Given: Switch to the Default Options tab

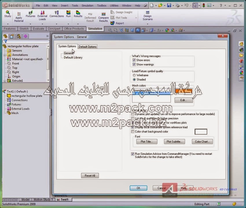Looking at the screenshot, I should [x=87, y=47].
